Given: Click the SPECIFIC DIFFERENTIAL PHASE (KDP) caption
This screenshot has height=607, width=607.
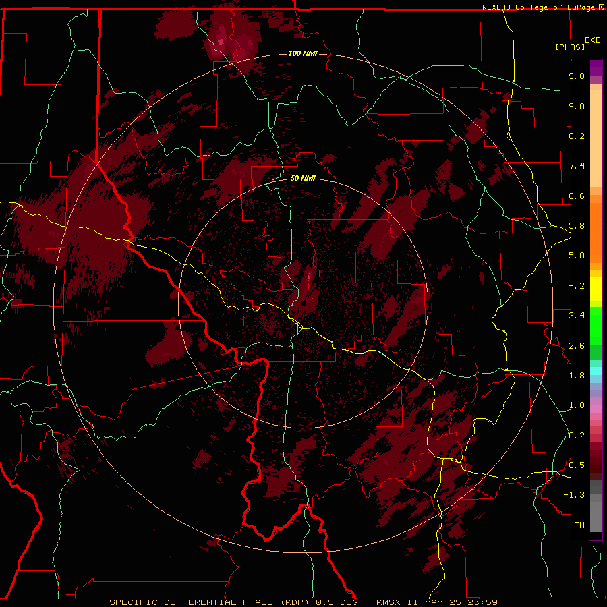Looking at the screenshot, I should pyautogui.click(x=211, y=602).
